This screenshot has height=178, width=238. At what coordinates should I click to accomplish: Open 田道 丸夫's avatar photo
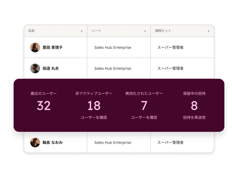coord(35,68)
